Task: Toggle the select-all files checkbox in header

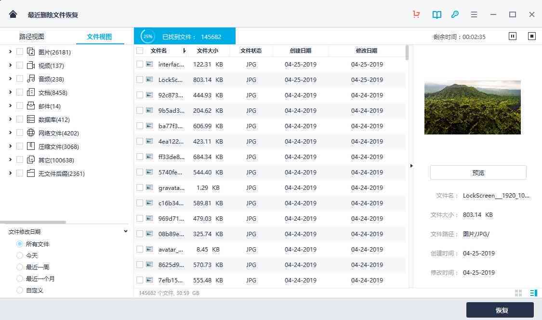Action: pyautogui.click(x=140, y=51)
